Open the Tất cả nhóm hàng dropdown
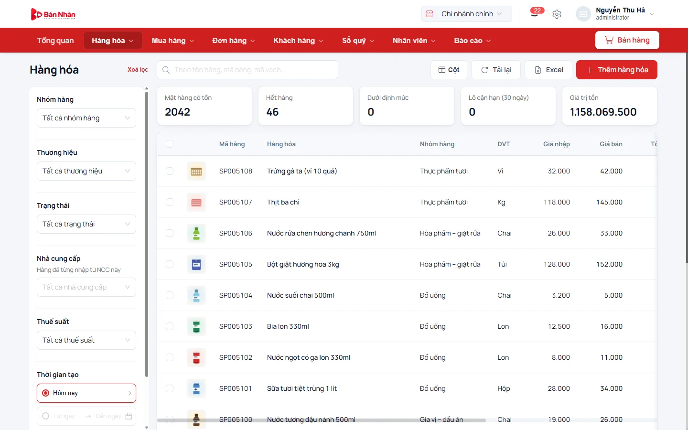The height and width of the screenshot is (430, 688). (x=86, y=118)
